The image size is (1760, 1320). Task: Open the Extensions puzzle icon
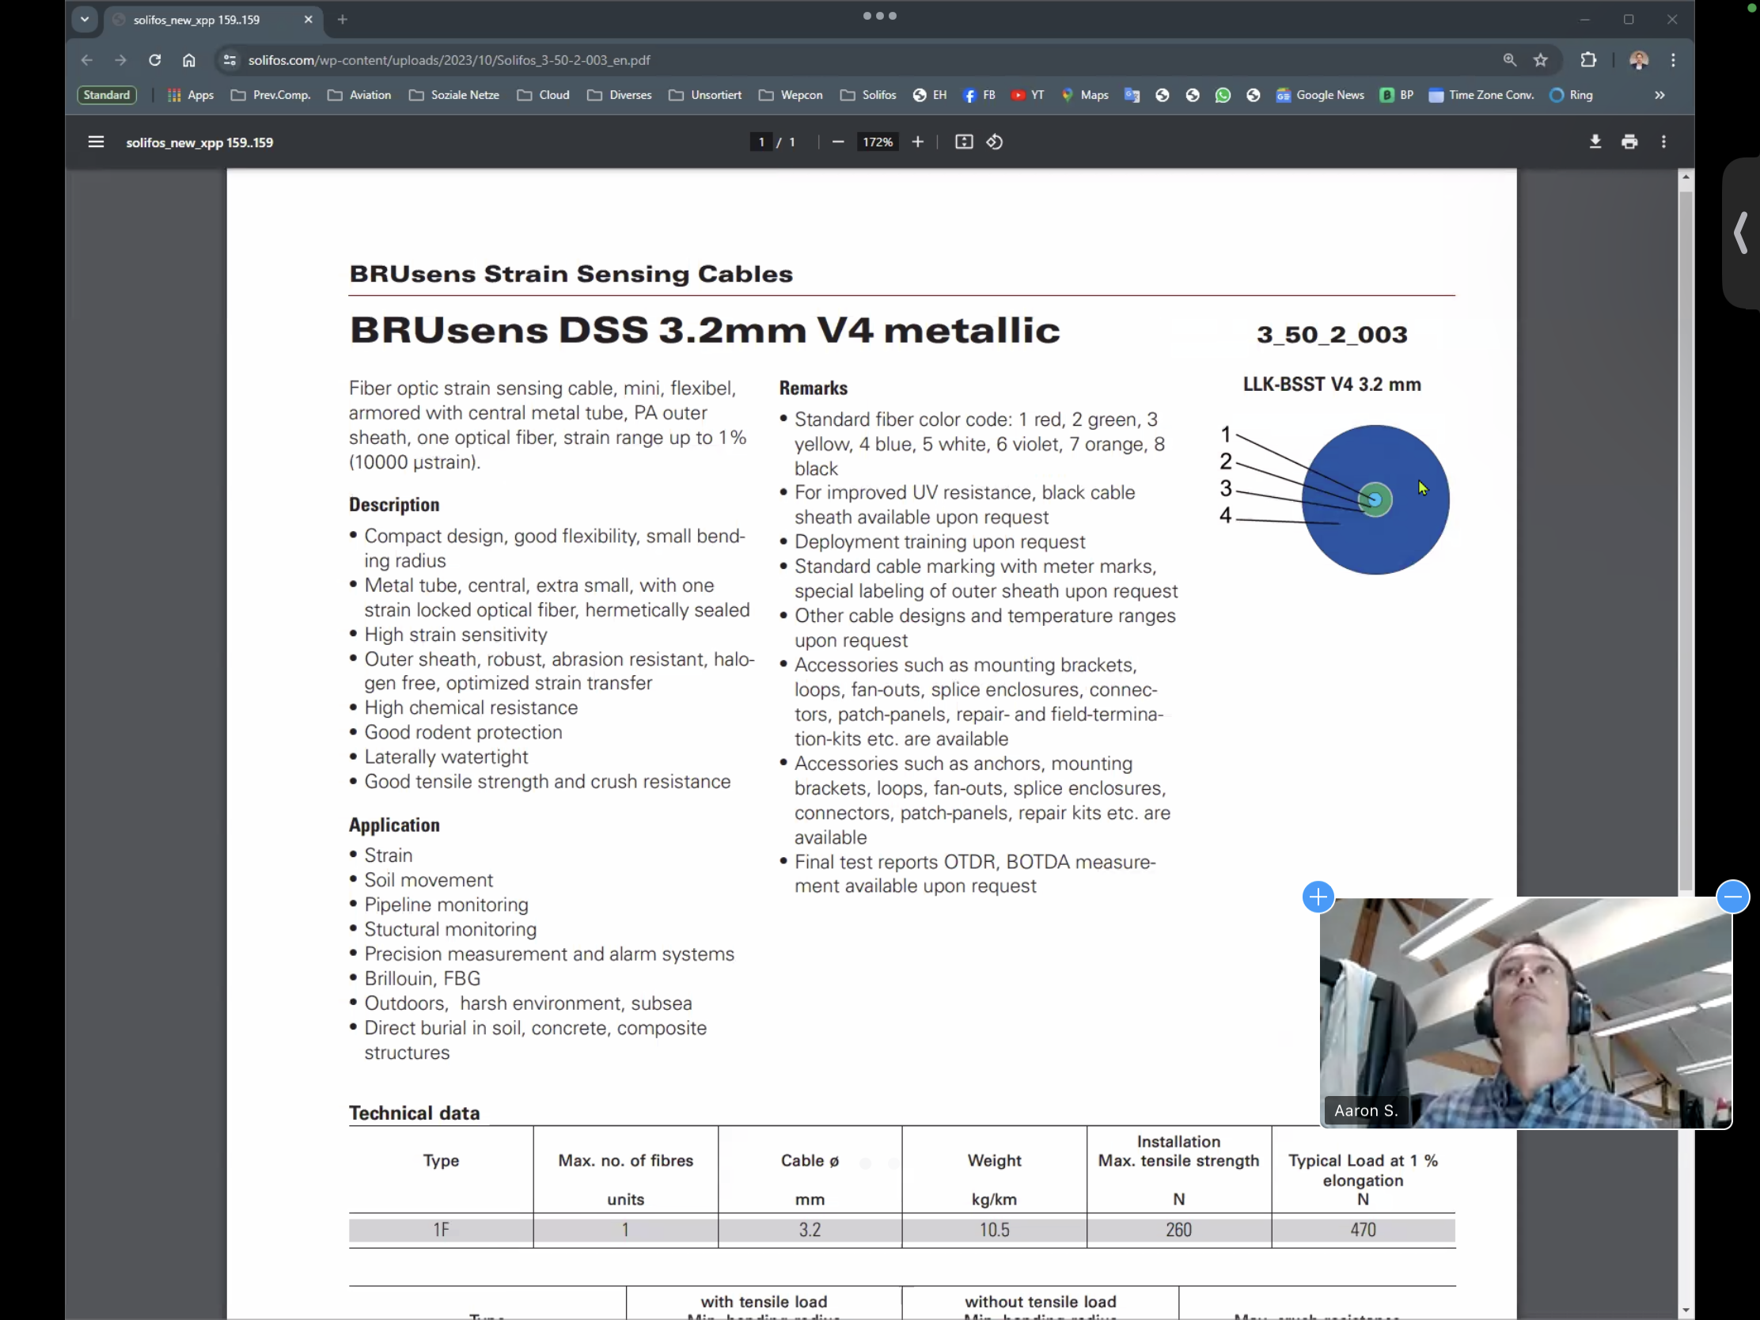pos(1588,60)
